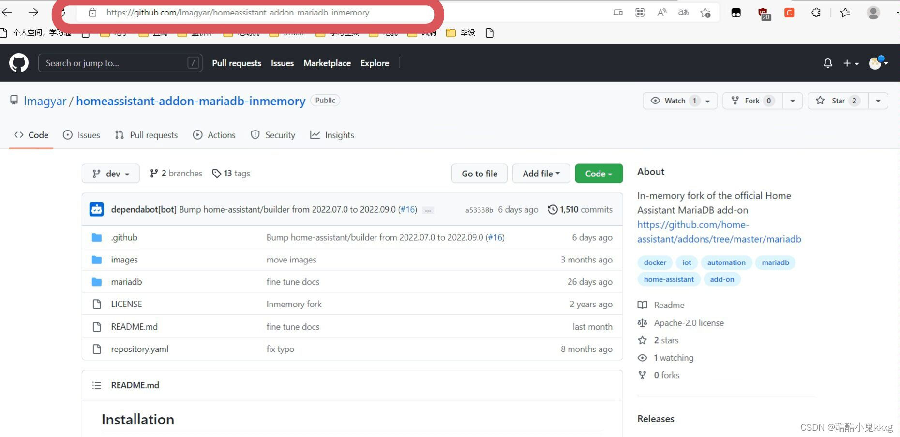Switch to the Insights tab
Screen dimensions: 900x437
332,135
